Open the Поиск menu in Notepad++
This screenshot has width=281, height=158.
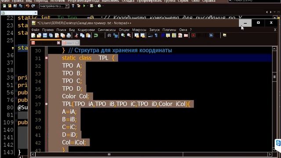click(x=61, y=30)
